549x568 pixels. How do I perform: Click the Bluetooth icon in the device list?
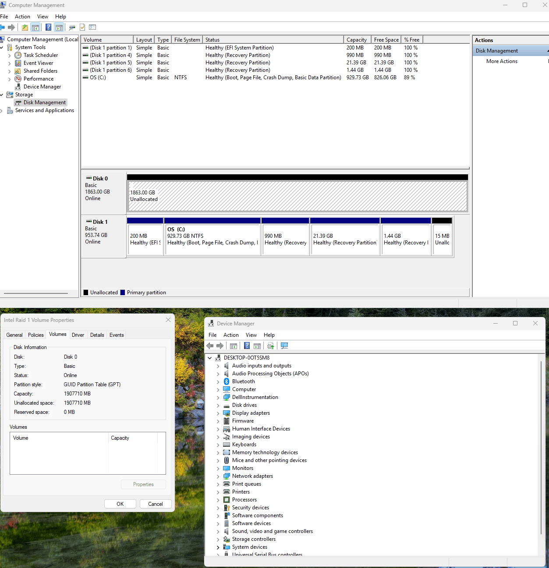(227, 381)
